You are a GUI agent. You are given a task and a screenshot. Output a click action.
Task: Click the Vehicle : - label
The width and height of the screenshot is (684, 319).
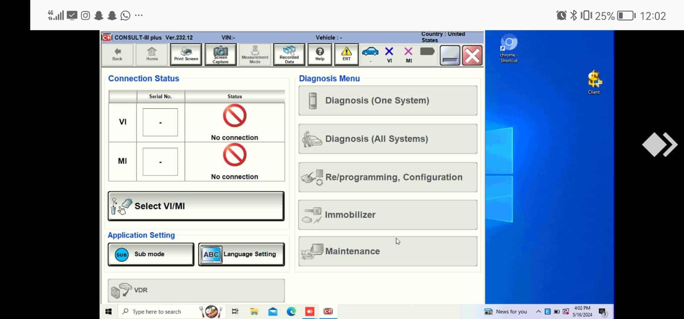pos(329,38)
